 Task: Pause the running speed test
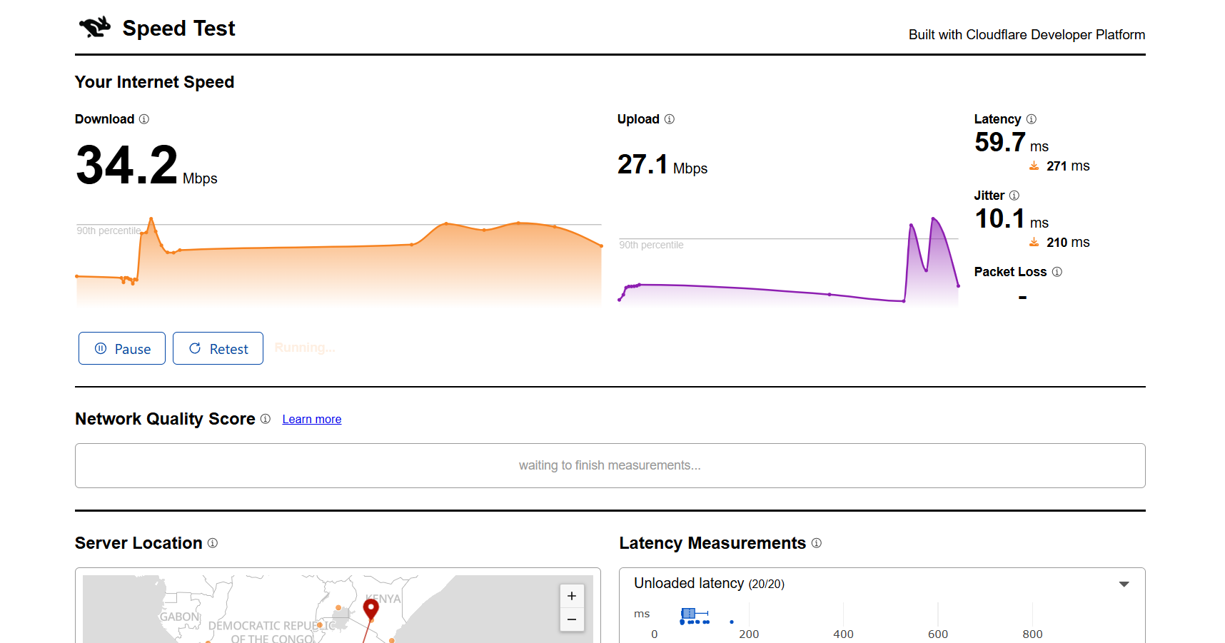pos(122,348)
